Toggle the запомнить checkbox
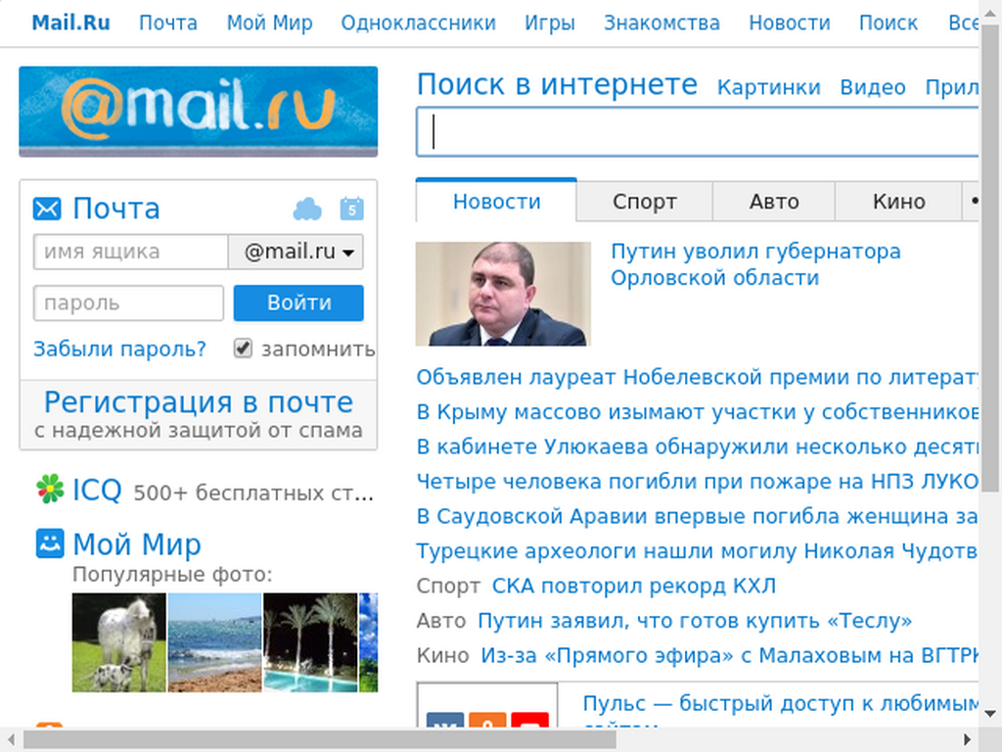Screen dimensions: 1002x752 [x=243, y=349]
